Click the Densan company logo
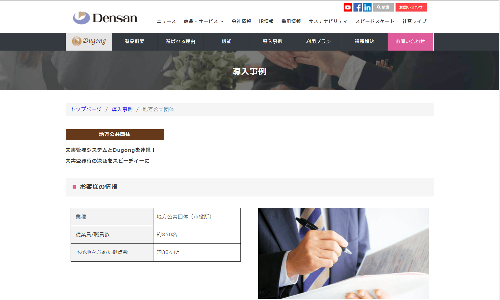Screen dimensions: 500x300 [105, 18]
